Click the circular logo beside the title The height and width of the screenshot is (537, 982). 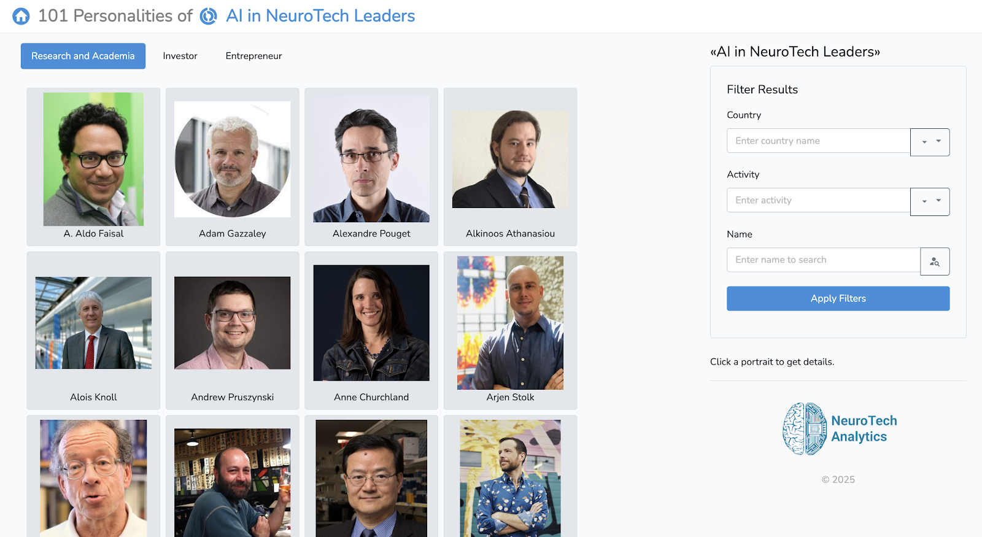[x=209, y=16]
